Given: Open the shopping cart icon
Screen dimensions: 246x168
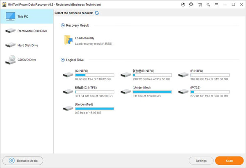Looking at the screenshot, I should coord(200,5).
